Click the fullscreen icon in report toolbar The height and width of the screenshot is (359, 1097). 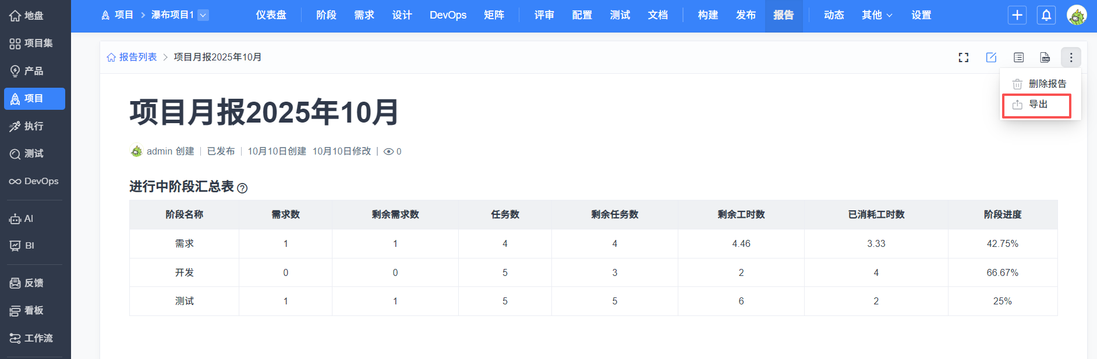point(964,58)
